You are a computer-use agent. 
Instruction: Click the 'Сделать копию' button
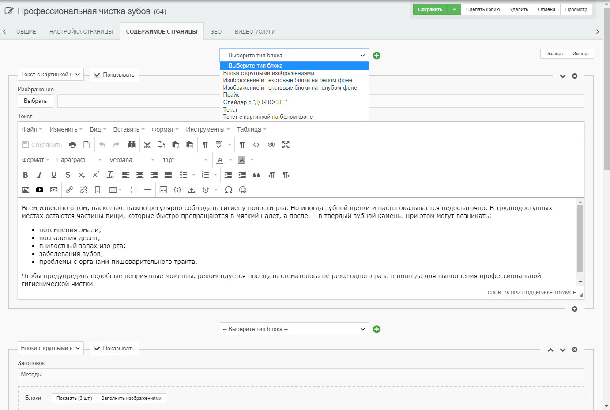(483, 9)
